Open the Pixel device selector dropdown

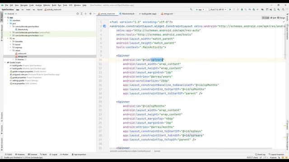[x=217, y=9]
